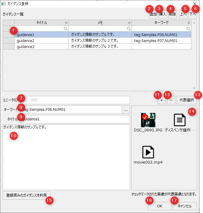
Task: Select the ディスペンサ操作 document icon
Action: [x=179, y=120]
